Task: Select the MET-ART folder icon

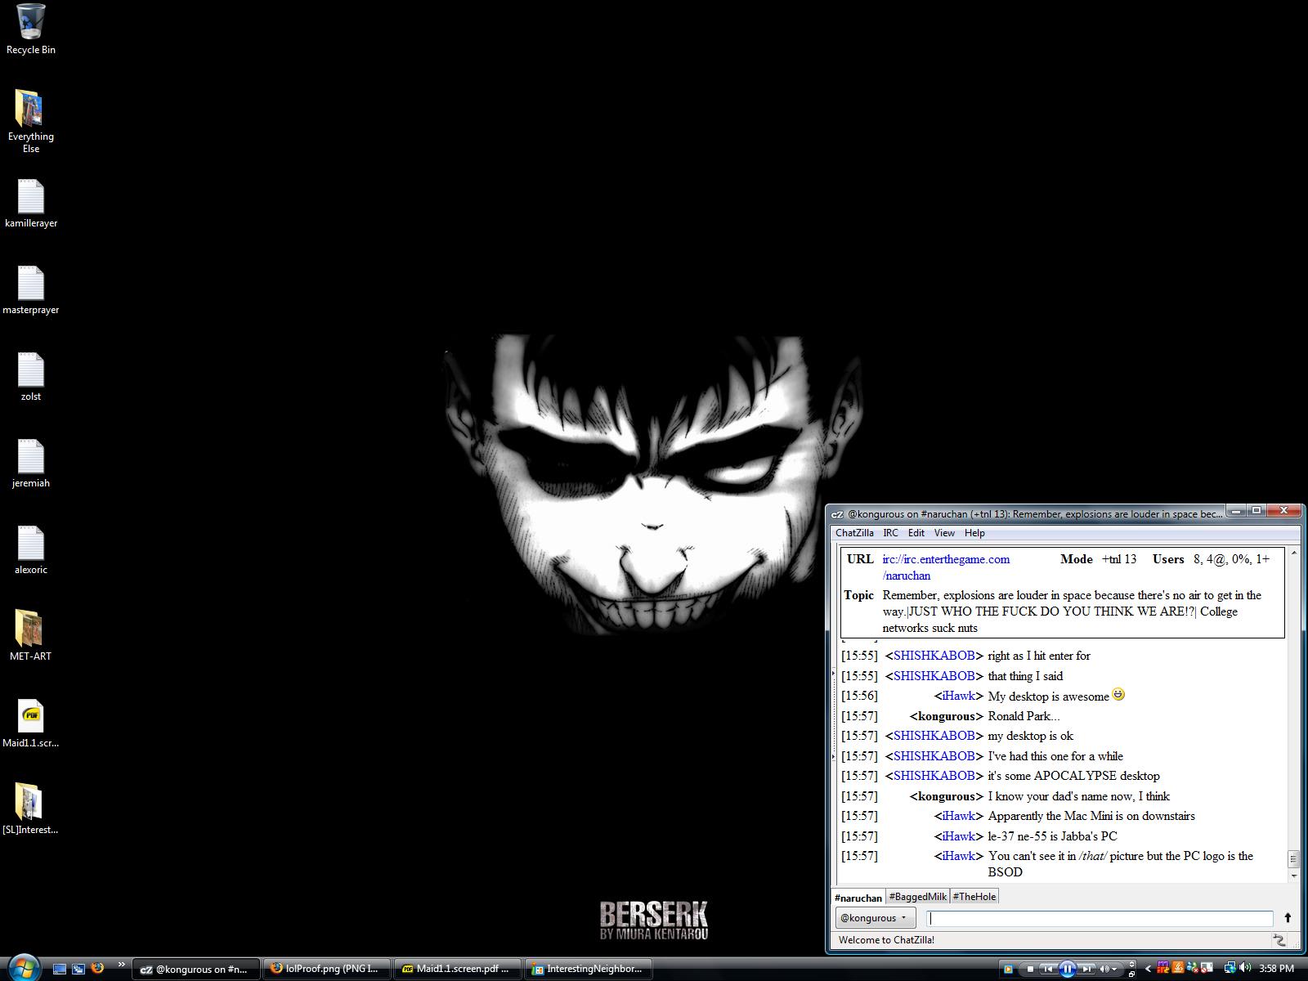Action: pyautogui.click(x=31, y=635)
